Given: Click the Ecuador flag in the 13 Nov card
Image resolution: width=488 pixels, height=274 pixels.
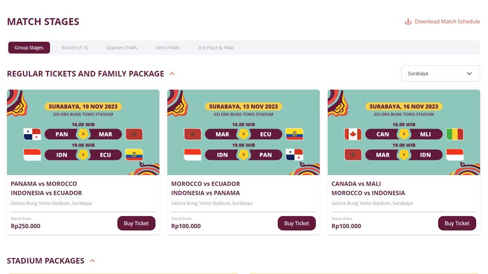Looking at the screenshot, I should [294, 134].
